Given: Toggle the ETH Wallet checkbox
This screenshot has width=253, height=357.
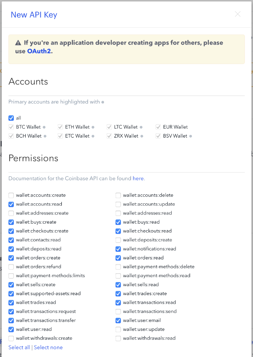Looking at the screenshot, I should (60, 127).
